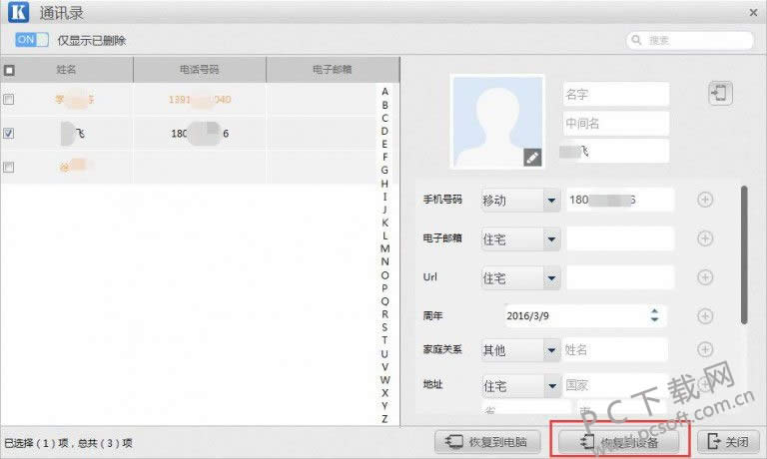The width and height of the screenshot is (767, 459).
Task: Click the pencil edit icon on avatar
Action: 532,157
